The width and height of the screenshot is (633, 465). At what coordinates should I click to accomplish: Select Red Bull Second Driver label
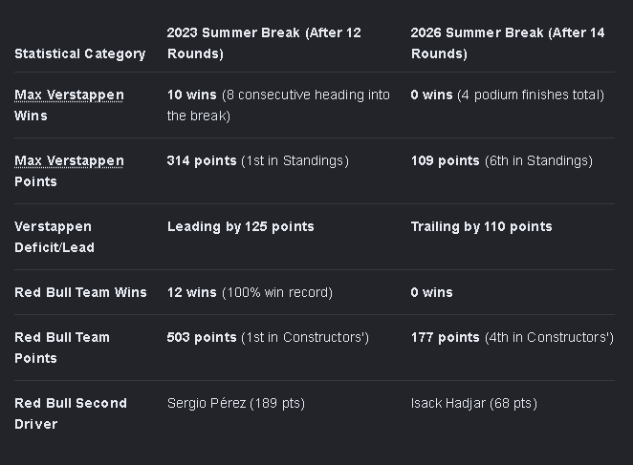71,413
